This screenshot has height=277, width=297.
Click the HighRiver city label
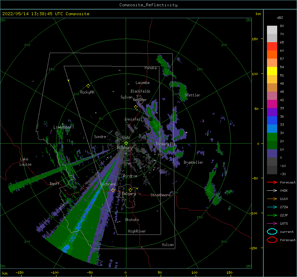[137, 231]
